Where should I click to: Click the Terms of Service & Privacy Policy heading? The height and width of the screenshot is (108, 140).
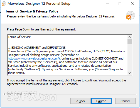(x=32, y=11)
